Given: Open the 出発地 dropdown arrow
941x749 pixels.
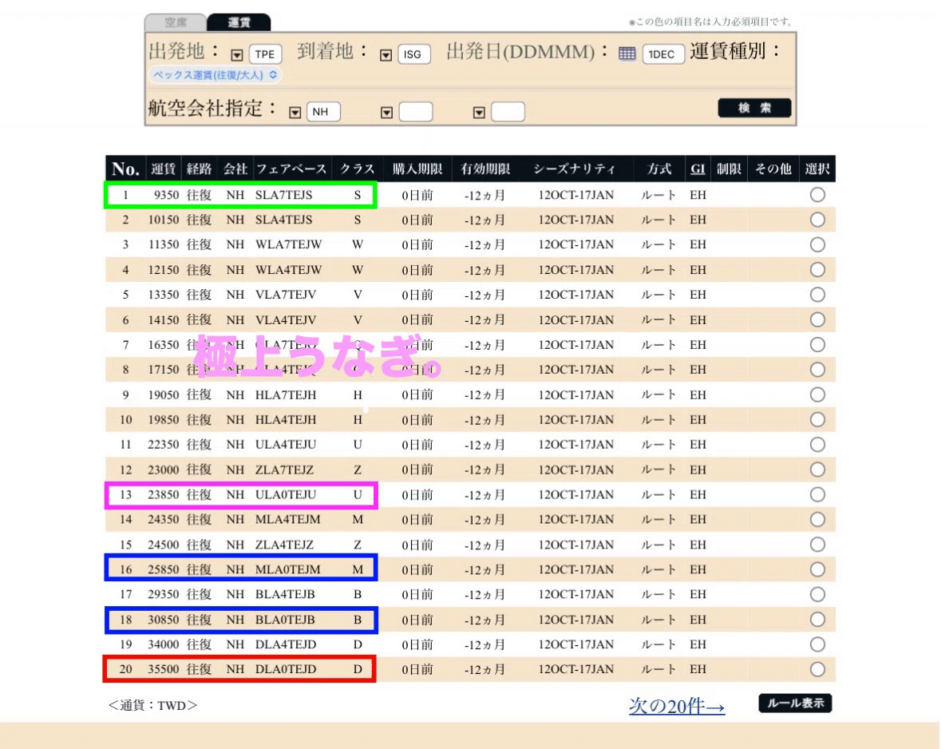Looking at the screenshot, I should click(x=235, y=53).
